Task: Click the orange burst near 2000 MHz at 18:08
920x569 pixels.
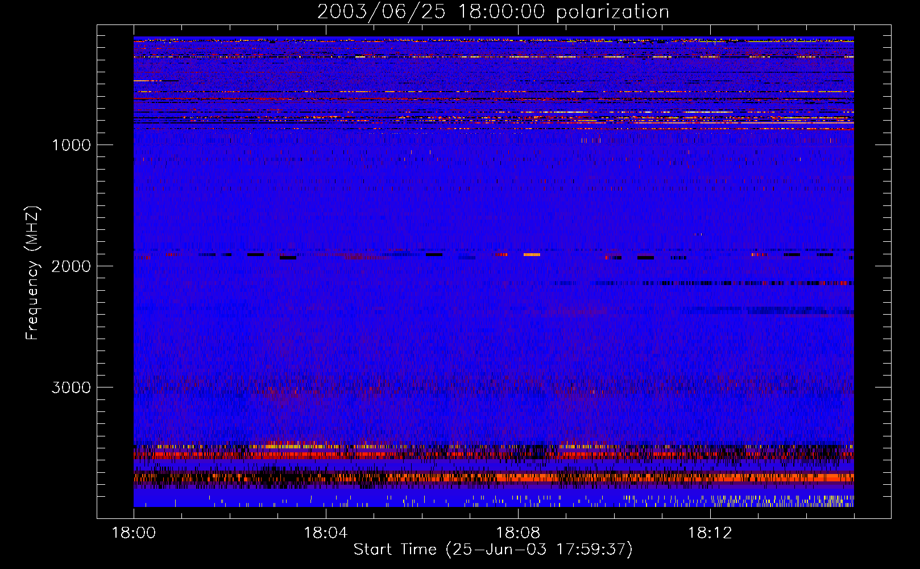Action: point(532,254)
